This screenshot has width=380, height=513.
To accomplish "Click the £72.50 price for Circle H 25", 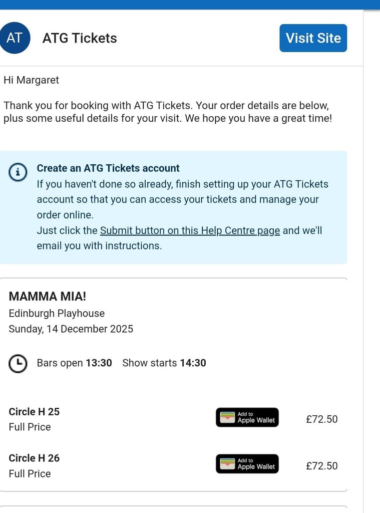I will [322, 419].
